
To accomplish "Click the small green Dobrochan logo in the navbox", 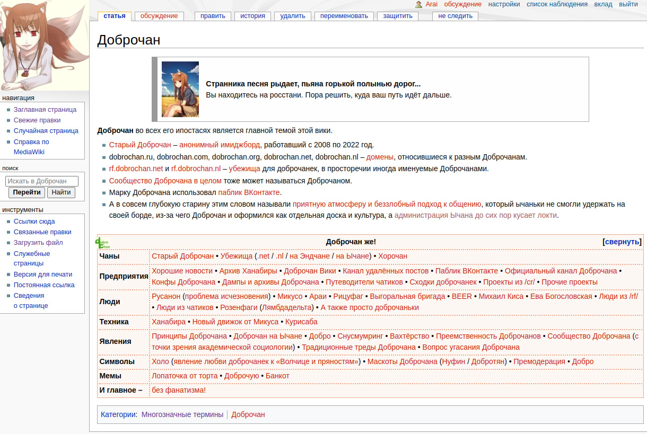I will tap(103, 243).
